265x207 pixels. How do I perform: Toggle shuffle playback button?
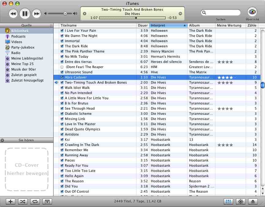pyautogui.click(x=23, y=202)
